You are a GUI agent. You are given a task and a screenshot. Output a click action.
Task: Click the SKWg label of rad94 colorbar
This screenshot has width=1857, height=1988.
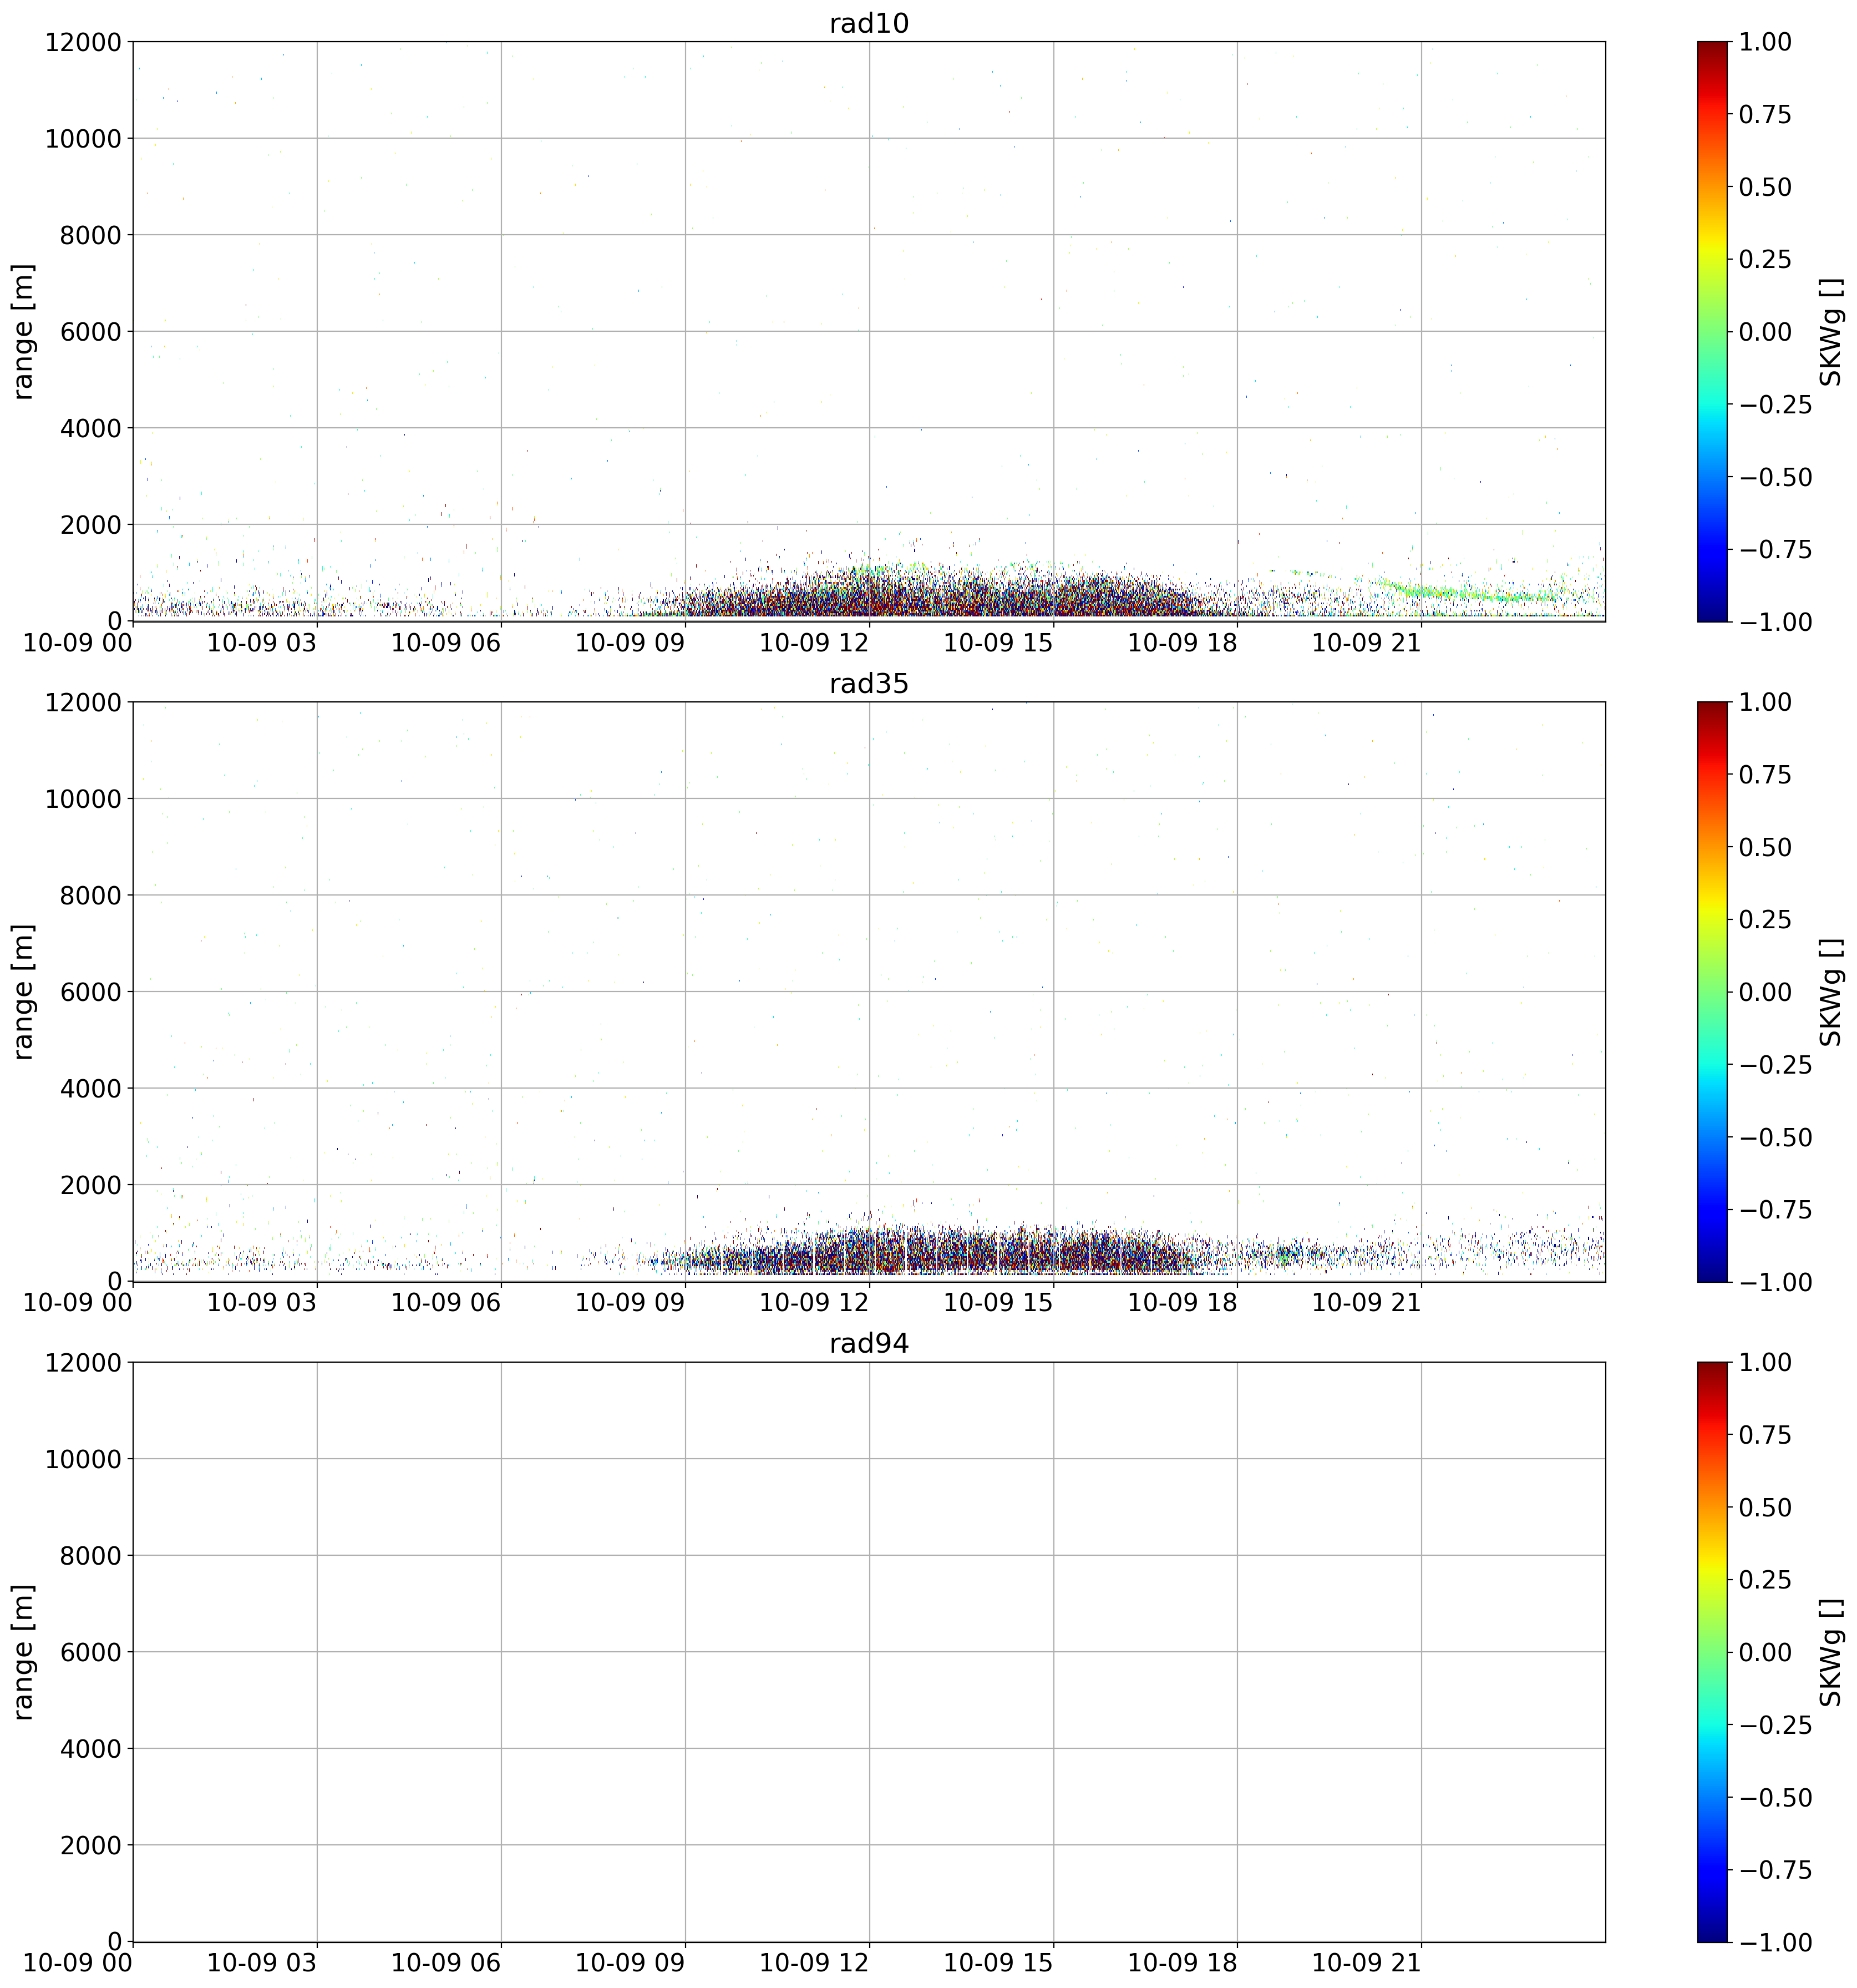(x=1830, y=1651)
